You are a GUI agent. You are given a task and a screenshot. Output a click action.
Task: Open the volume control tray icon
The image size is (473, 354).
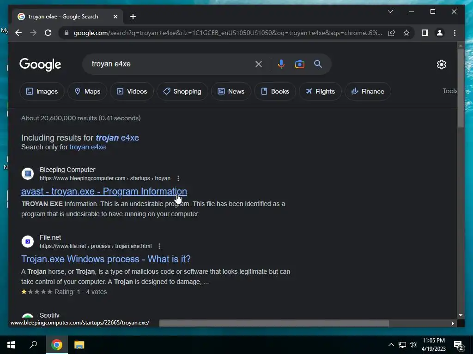[x=413, y=345]
